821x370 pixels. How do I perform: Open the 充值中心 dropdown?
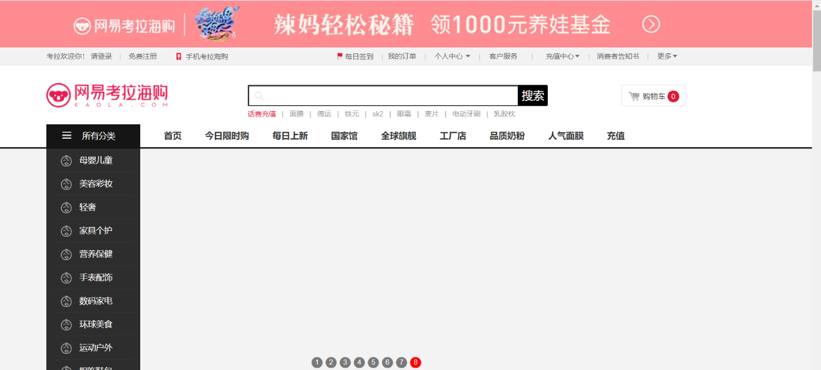pyautogui.click(x=563, y=56)
